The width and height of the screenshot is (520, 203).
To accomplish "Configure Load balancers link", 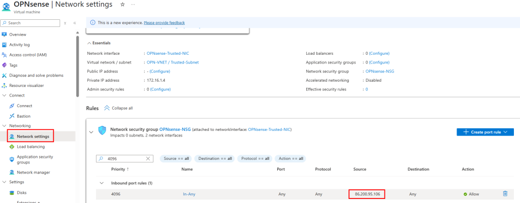I will click(379, 53).
